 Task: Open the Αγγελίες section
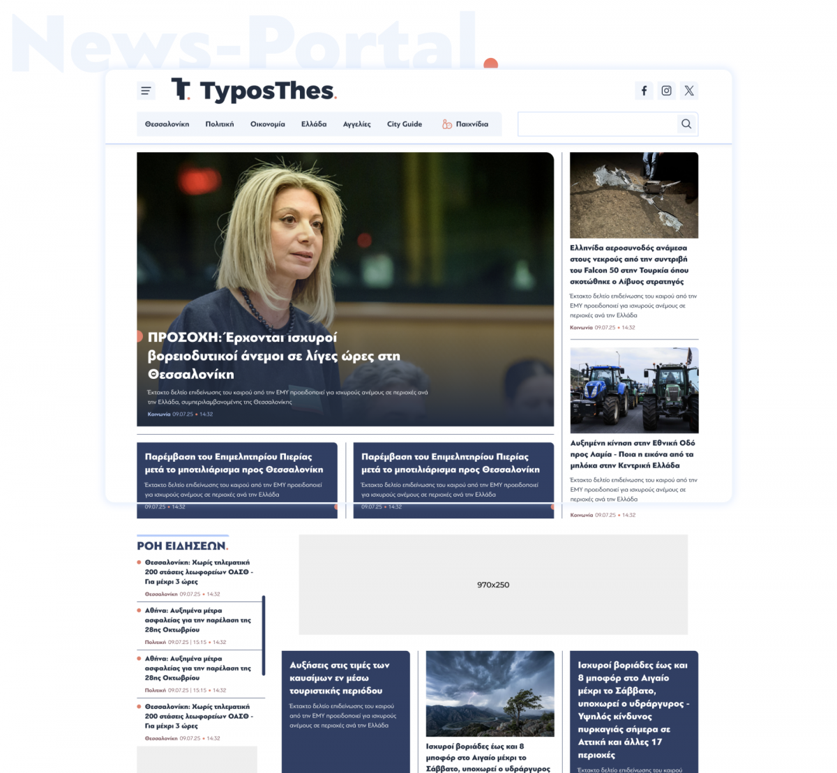click(x=357, y=124)
